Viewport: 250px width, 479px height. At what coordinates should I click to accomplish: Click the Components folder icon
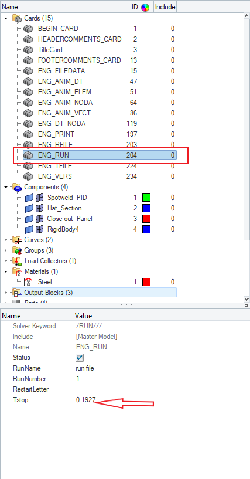pos(17,187)
